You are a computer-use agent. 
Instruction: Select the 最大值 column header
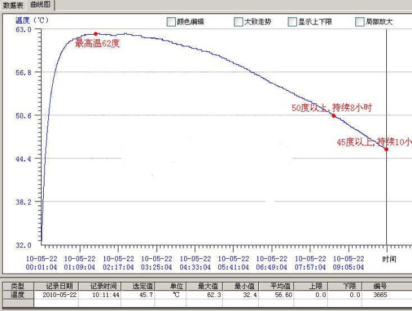[205, 286]
